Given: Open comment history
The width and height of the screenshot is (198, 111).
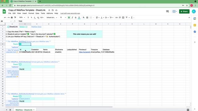Looking at the screenshot, I should (x=167, y=11).
